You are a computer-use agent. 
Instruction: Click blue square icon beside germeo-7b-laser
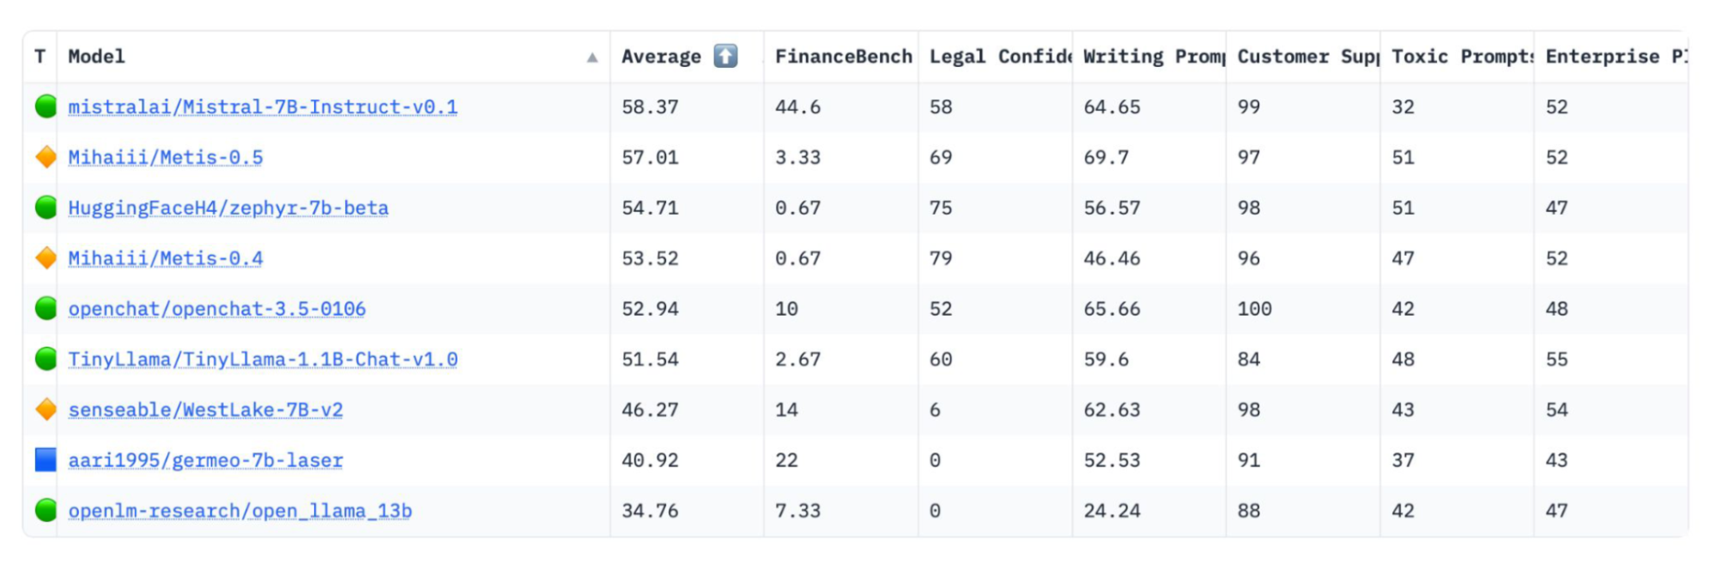(45, 460)
